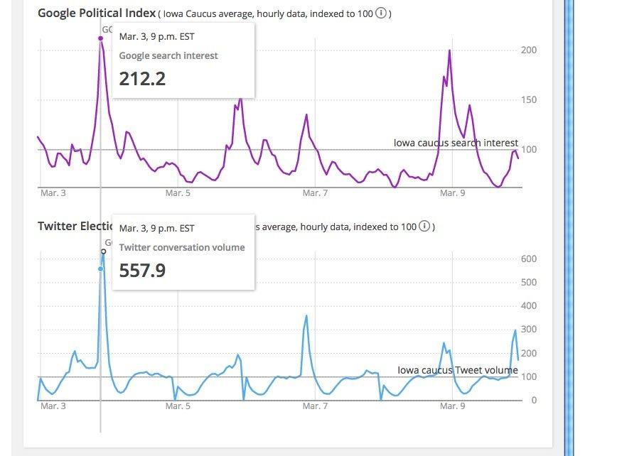Click the 600 y-axis label on the Twitter chart
The image size is (622, 456).
[x=529, y=259]
